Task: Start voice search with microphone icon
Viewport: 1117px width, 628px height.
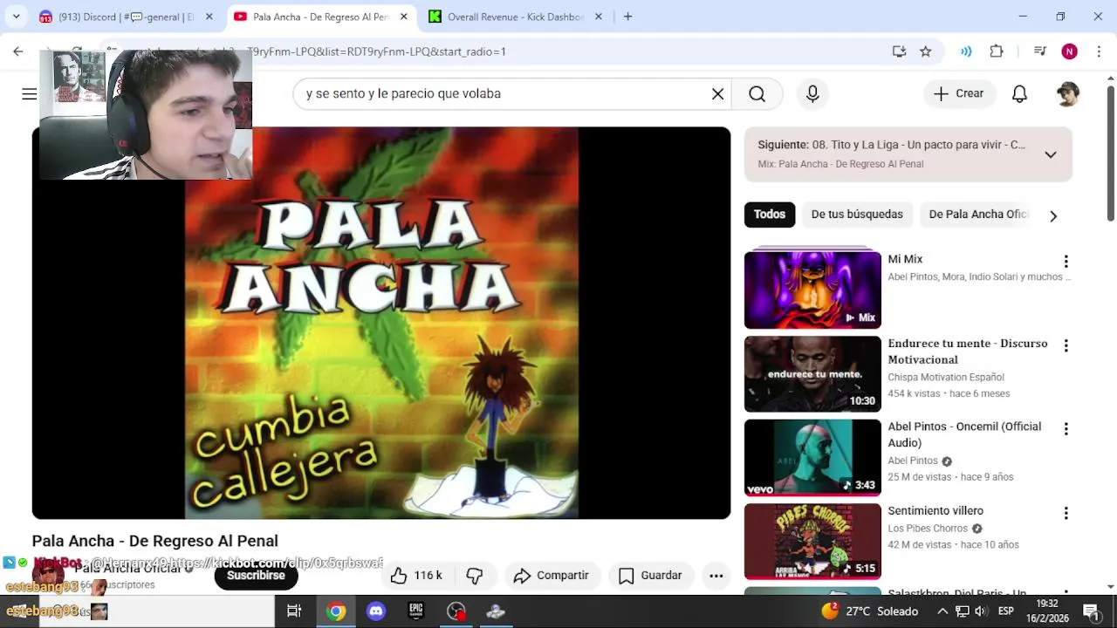Action: (812, 94)
